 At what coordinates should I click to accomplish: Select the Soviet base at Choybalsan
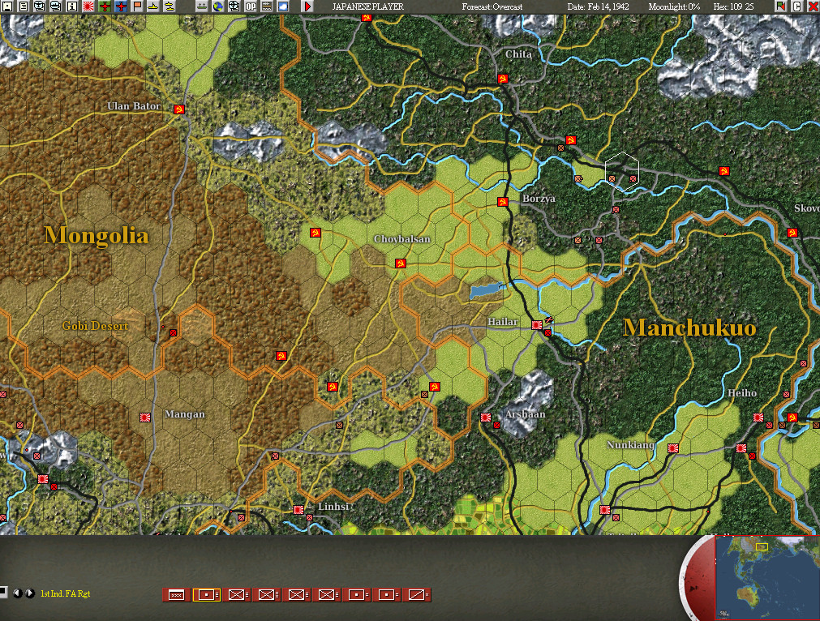click(401, 263)
